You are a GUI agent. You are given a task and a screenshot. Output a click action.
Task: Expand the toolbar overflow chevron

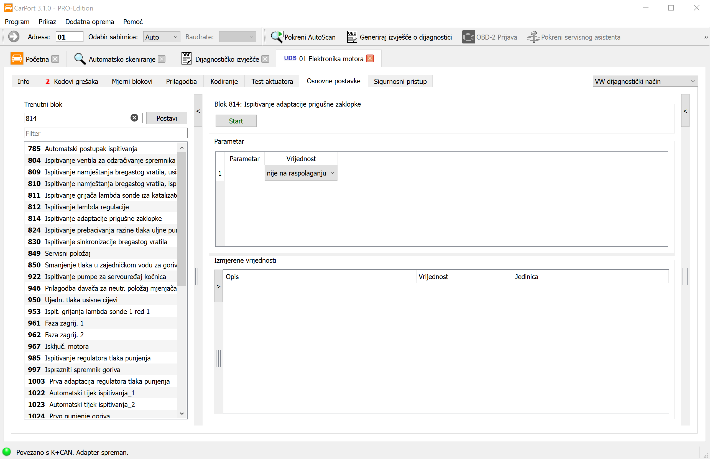click(x=706, y=37)
